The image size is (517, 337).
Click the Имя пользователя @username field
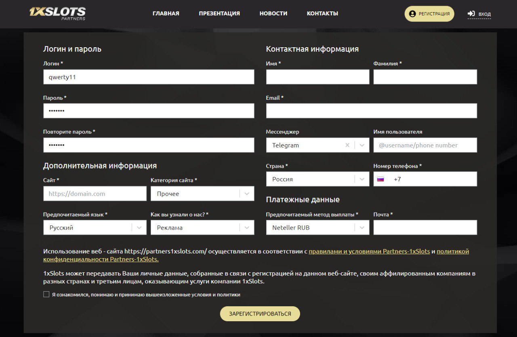[x=425, y=145]
